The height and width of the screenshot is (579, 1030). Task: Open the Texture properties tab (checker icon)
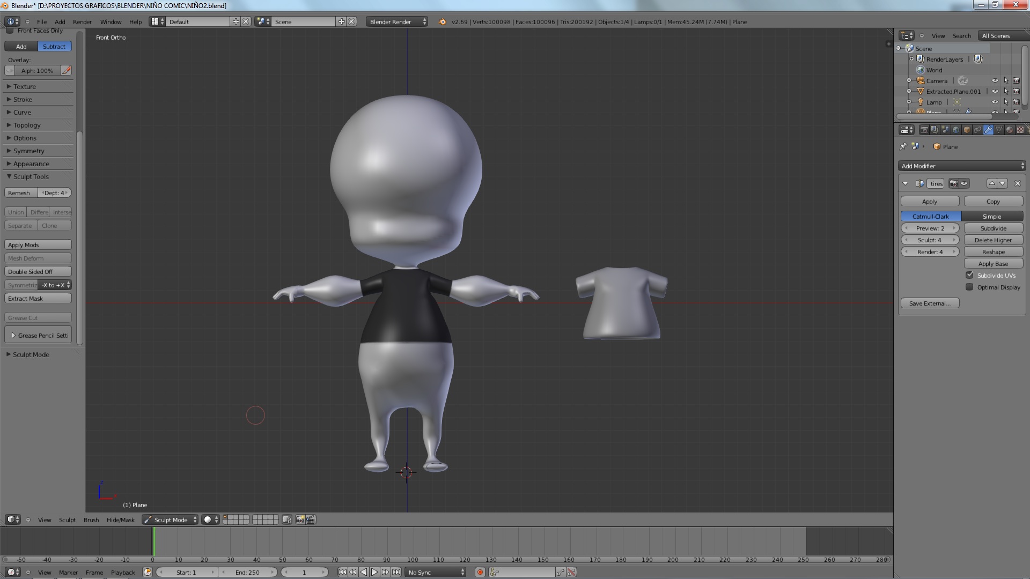(1020, 130)
